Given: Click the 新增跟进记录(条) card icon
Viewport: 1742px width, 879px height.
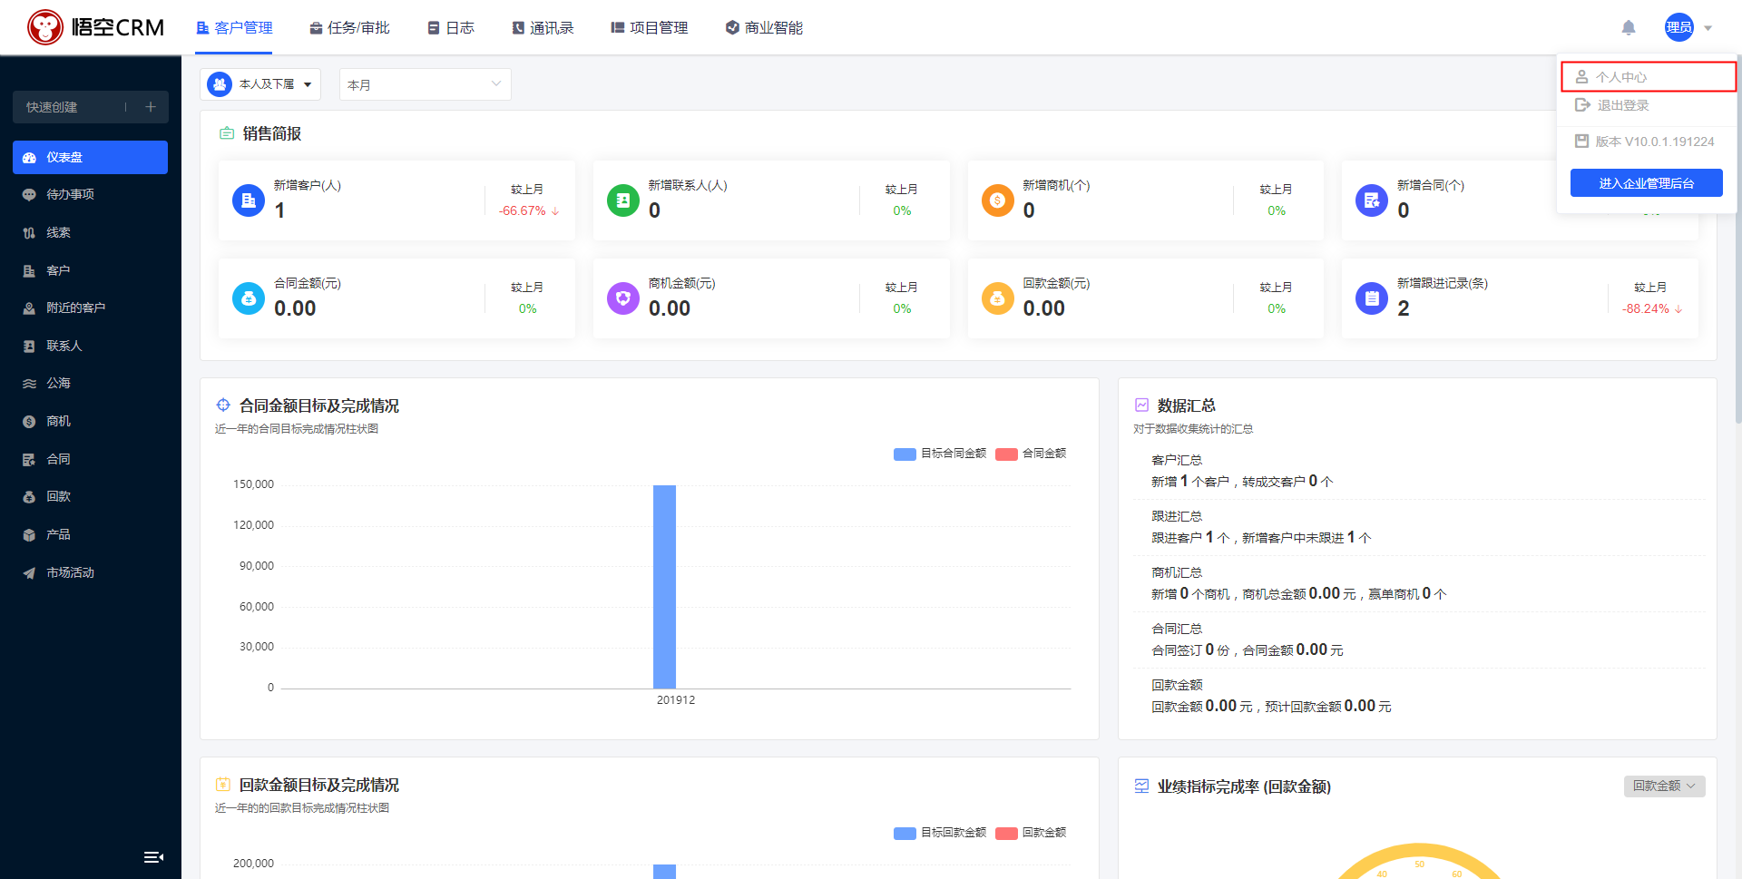Looking at the screenshot, I should (1372, 298).
